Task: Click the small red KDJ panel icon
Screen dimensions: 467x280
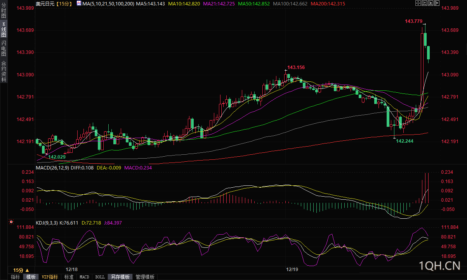Action: (11, 223)
